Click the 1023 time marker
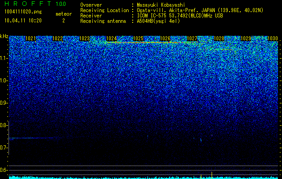Screen dimensions: 282x179 pos(85,38)
